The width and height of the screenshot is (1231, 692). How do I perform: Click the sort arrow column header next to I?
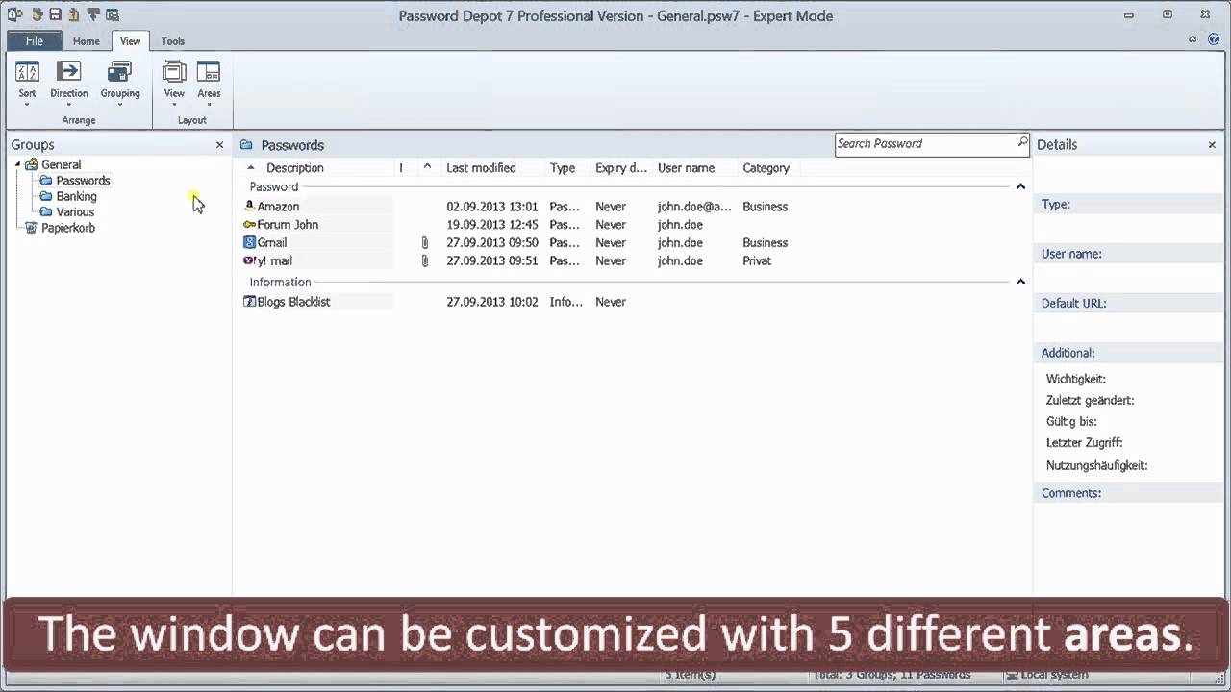coord(427,168)
